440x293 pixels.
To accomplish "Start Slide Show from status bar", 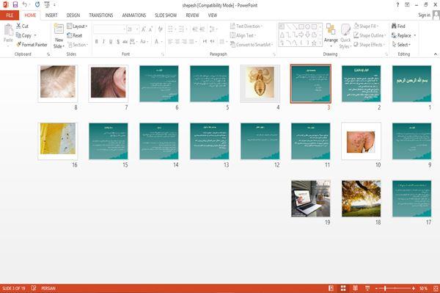I will 367,288.
